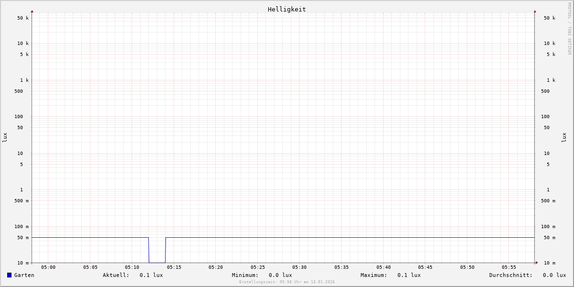Click the bottom of the blue line's dip
This screenshot has width=574, height=287.
pyautogui.click(x=157, y=263)
